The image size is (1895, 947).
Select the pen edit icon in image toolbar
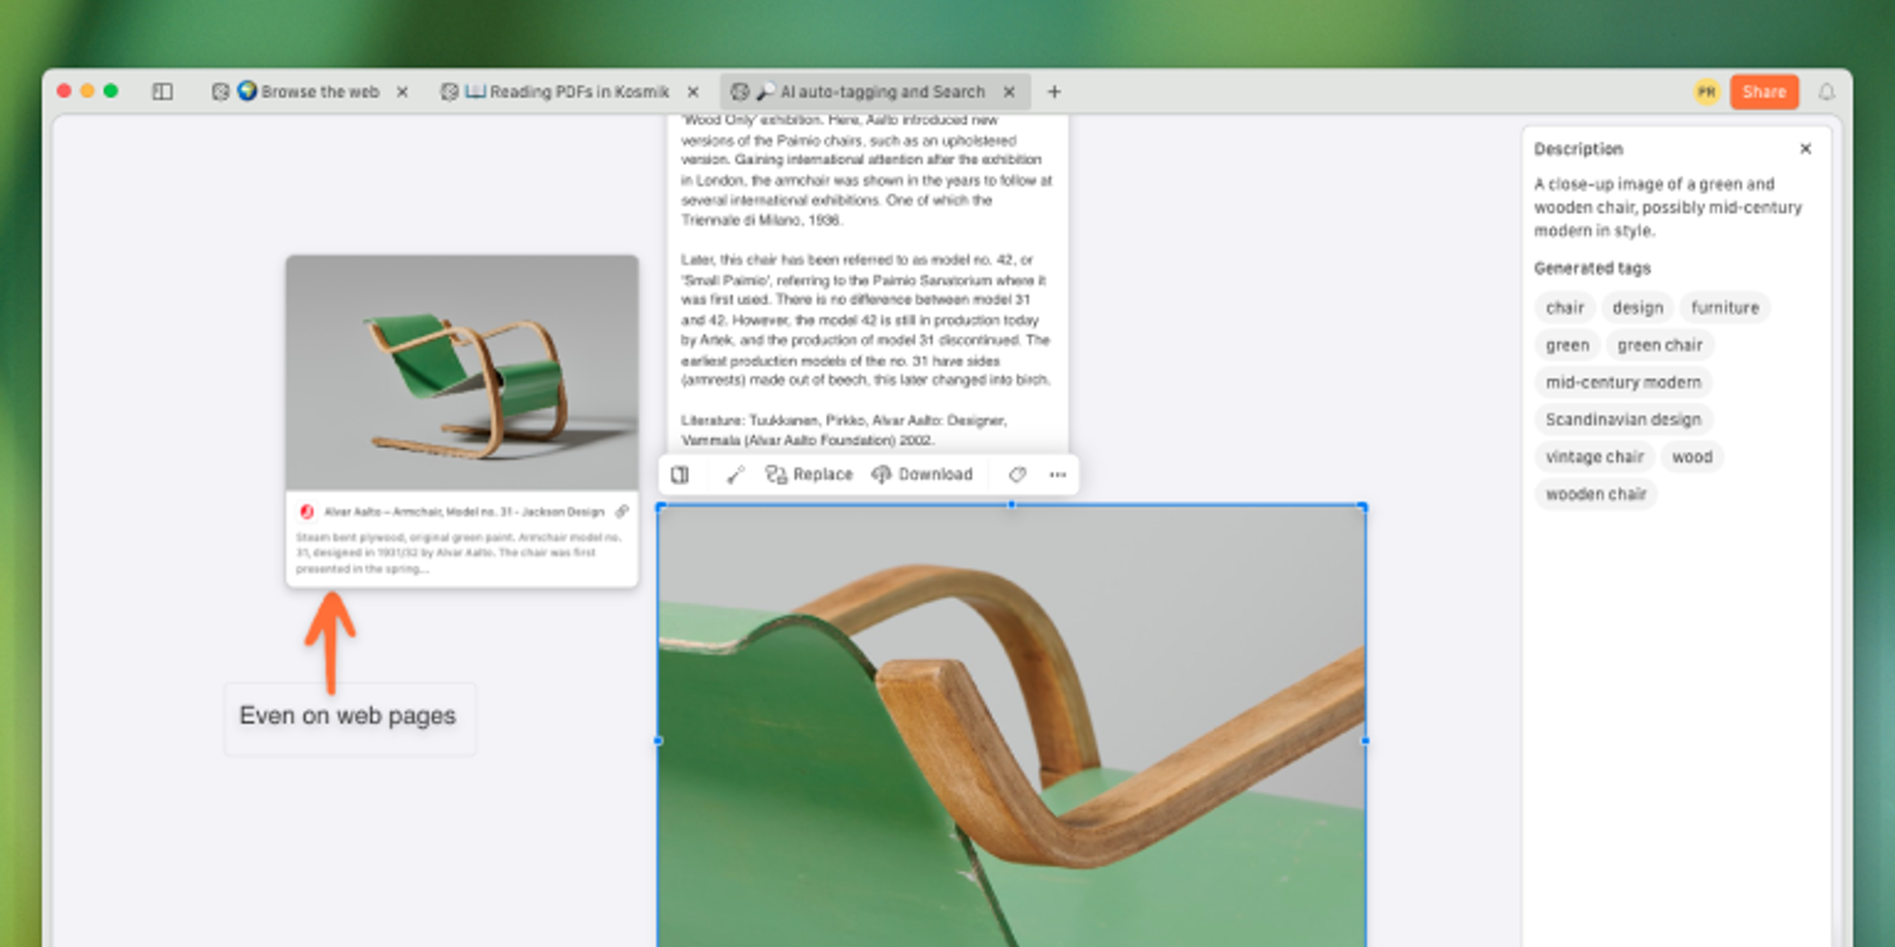point(734,474)
